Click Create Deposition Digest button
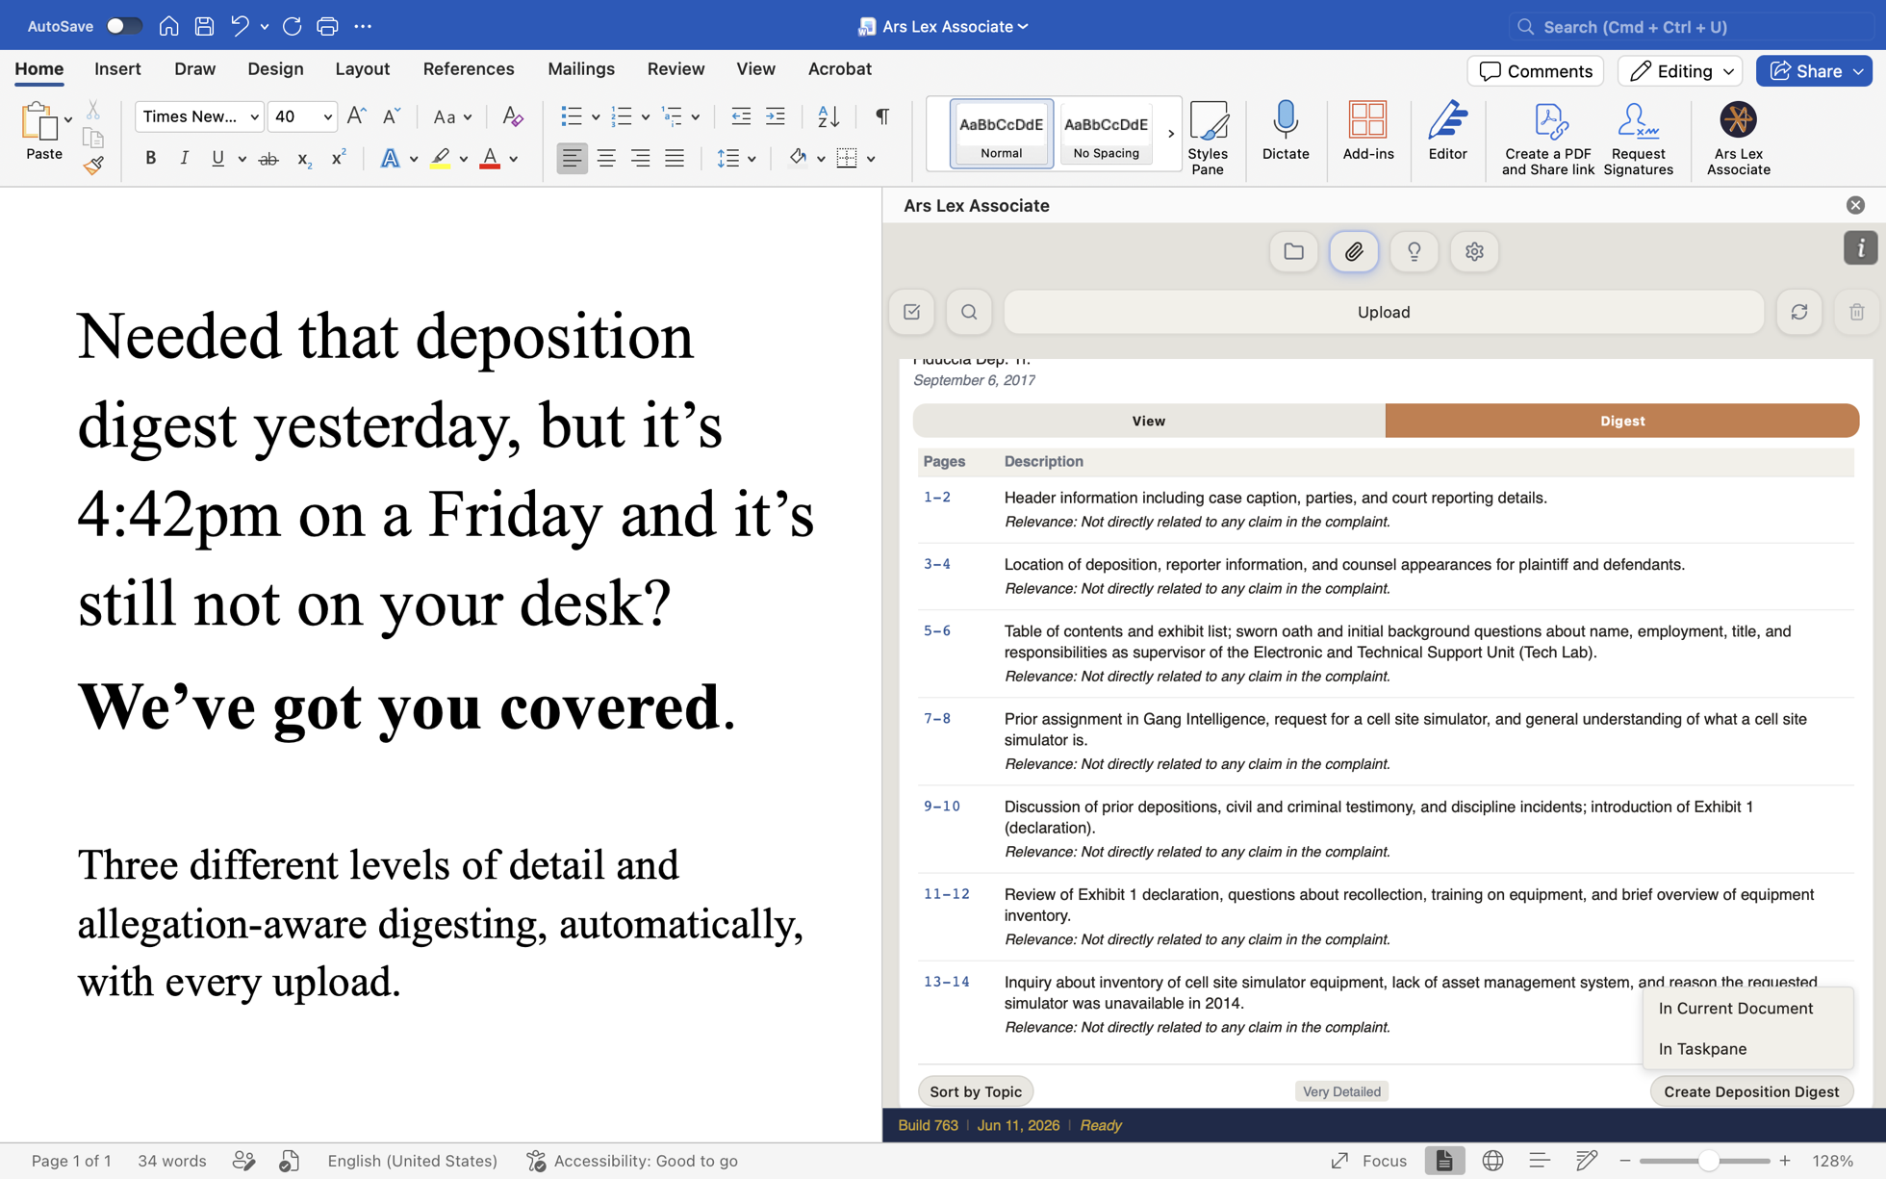This screenshot has width=1886, height=1179. (1751, 1091)
